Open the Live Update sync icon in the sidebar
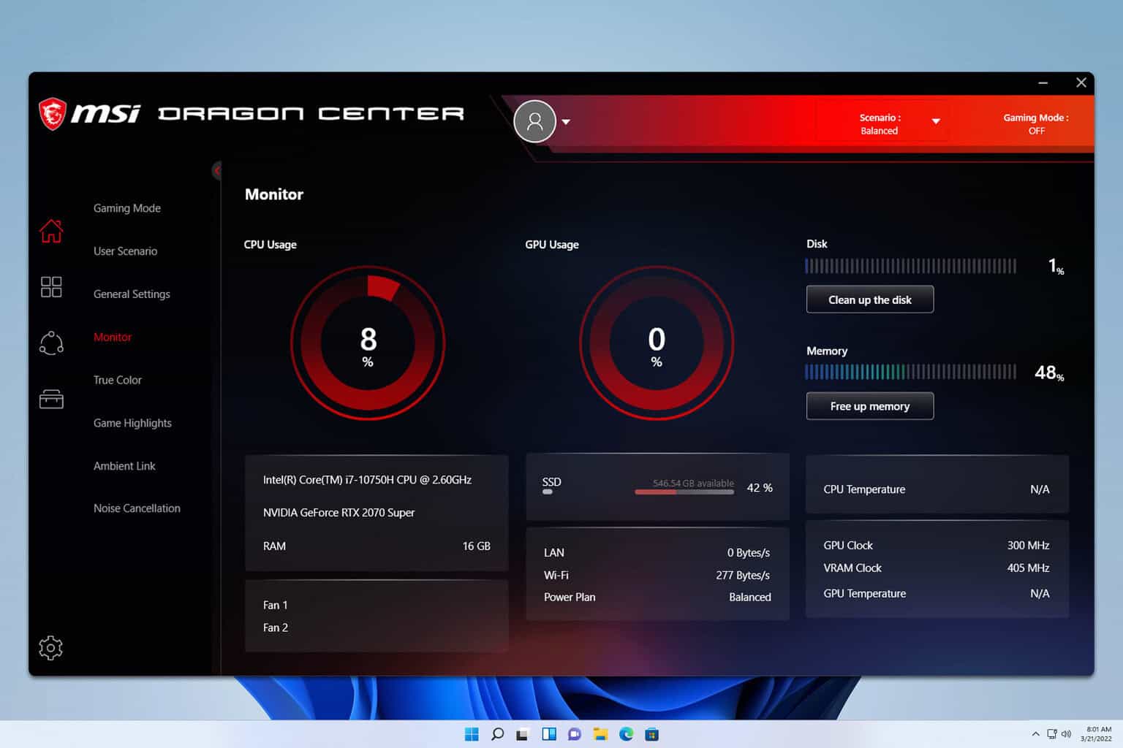This screenshot has width=1123, height=748. tap(51, 343)
